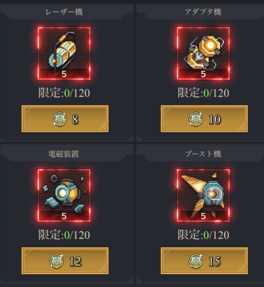Viewport: 264px width, 287px height.
Task: Click tiger coin icon on price 8
Action: (60, 119)
